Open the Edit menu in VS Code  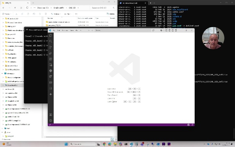click(x=59, y=30)
